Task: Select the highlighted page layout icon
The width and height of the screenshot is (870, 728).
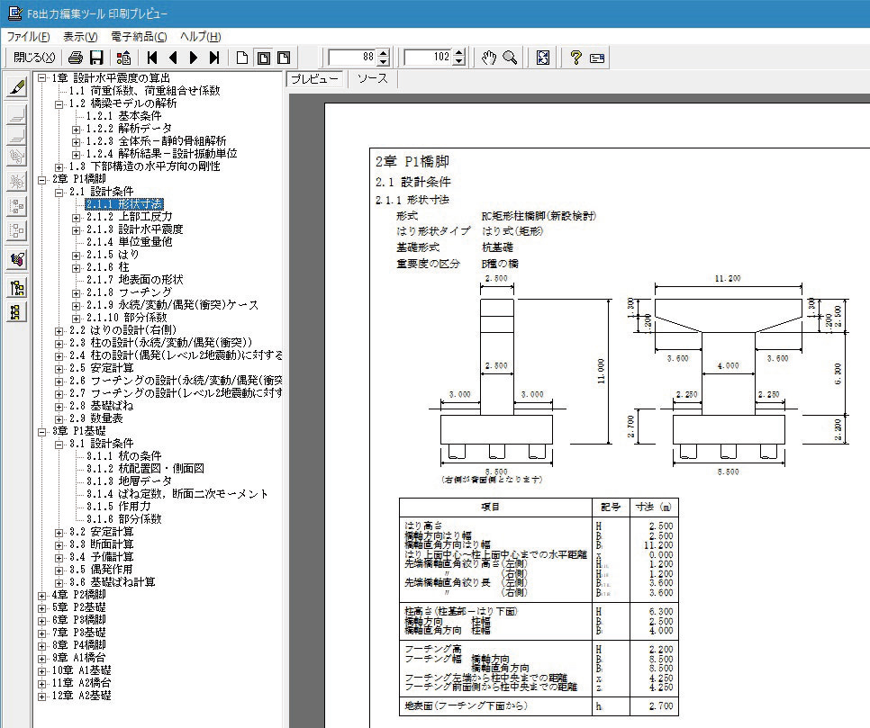Action: tap(263, 58)
